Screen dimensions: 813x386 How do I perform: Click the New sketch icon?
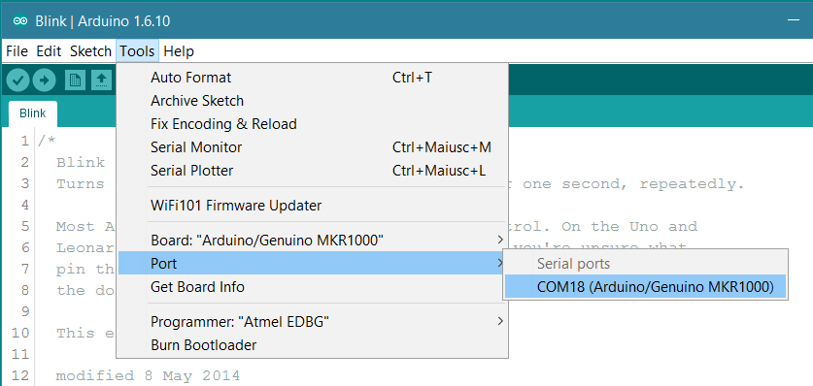(x=75, y=80)
